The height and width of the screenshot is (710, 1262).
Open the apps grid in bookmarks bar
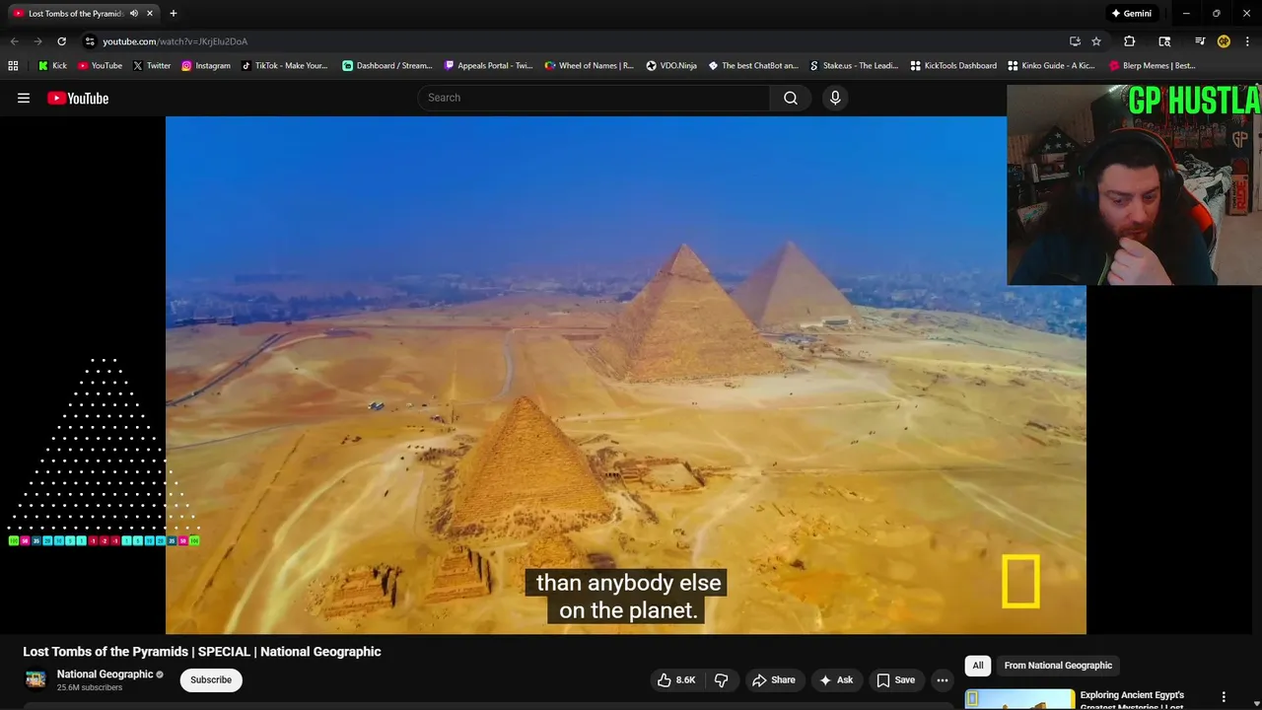[x=13, y=66]
